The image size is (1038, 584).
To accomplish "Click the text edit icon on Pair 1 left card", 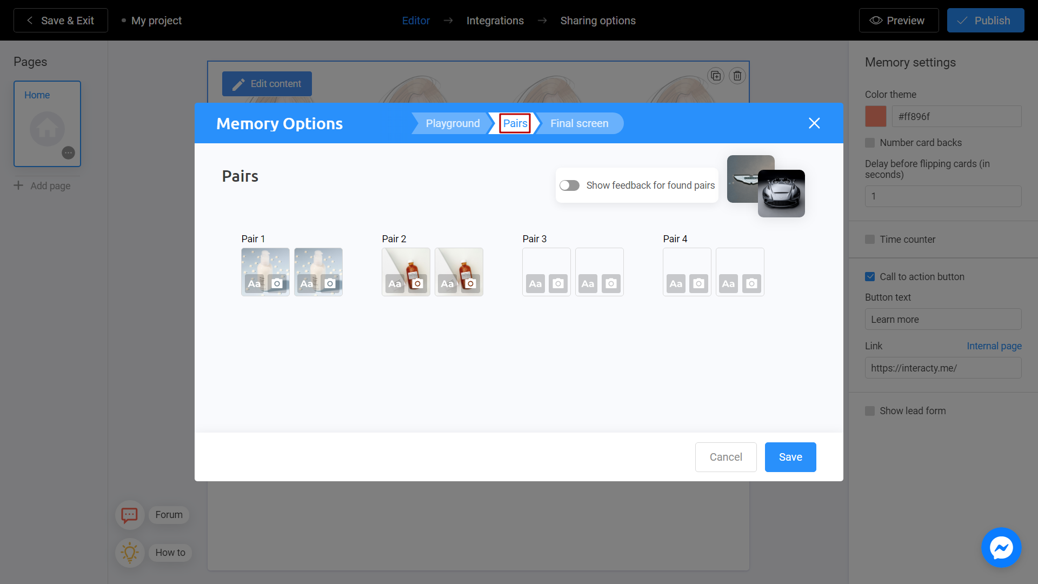I will click(x=255, y=283).
